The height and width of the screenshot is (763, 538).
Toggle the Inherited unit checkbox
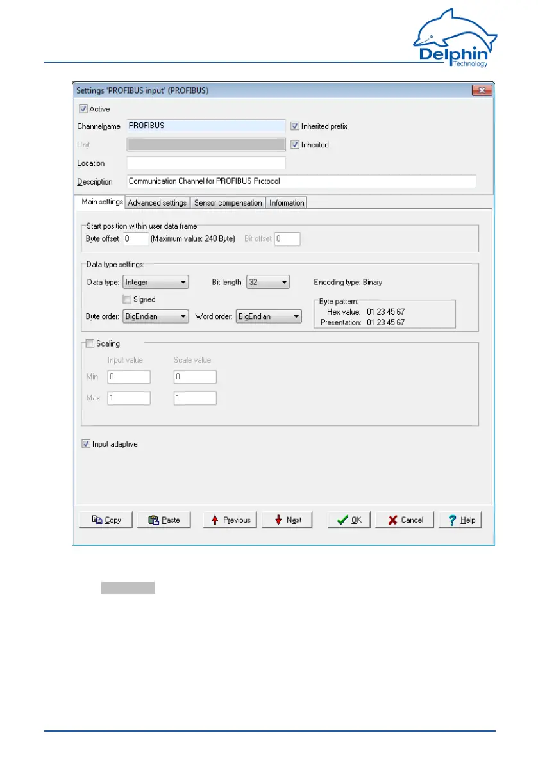[x=294, y=145]
